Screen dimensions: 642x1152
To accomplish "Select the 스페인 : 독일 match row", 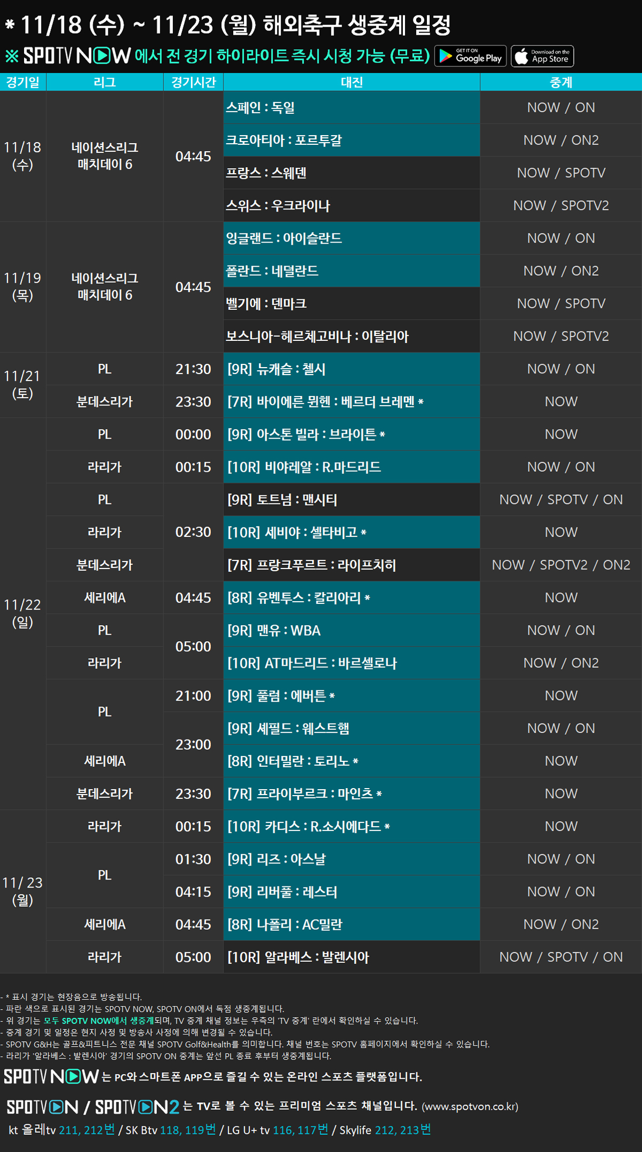I will click(x=352, y=107).
